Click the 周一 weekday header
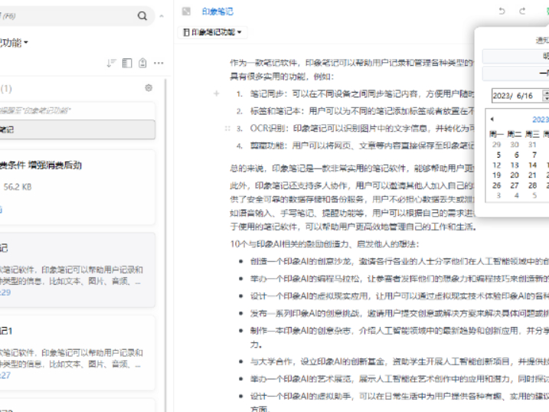 coord(496,134)
